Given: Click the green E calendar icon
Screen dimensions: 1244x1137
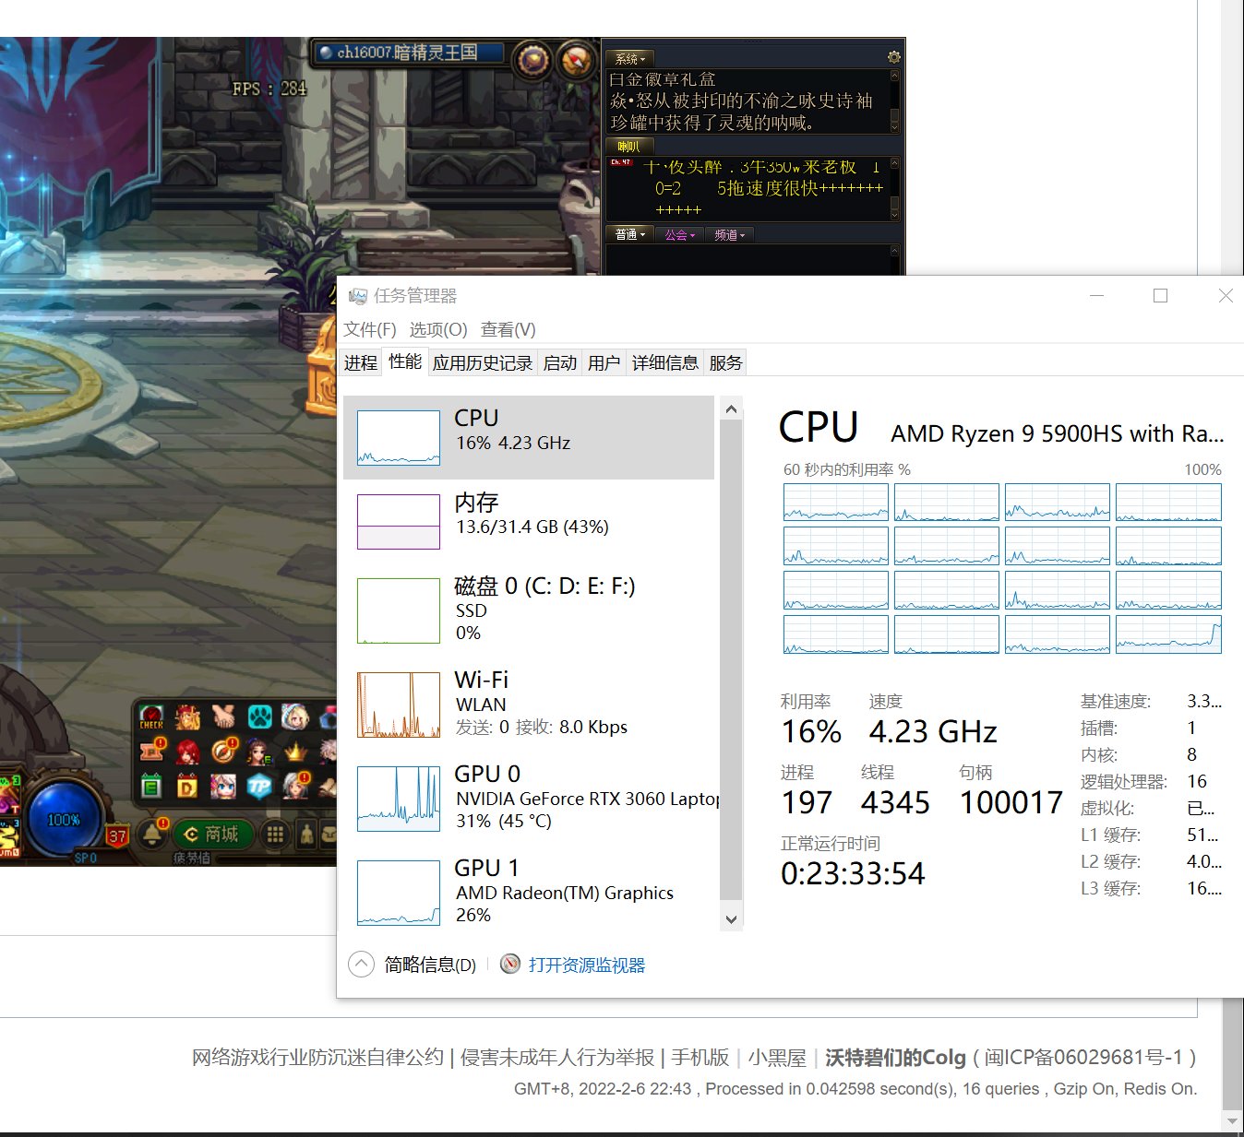Looking at the screenshot, I should (151, 786).
